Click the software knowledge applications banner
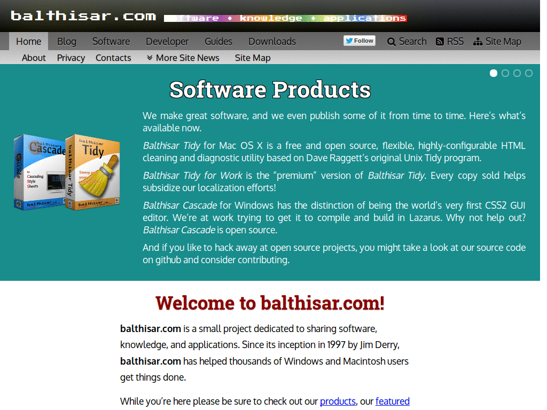547x410 pixels. coord(285,18)
